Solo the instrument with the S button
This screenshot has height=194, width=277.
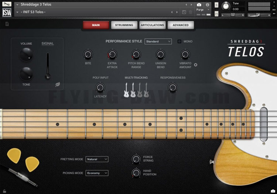(x=216, y=5)
